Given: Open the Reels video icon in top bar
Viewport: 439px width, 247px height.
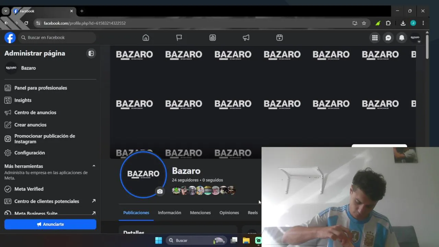Looking at the screenshot, I should (280, 38).
